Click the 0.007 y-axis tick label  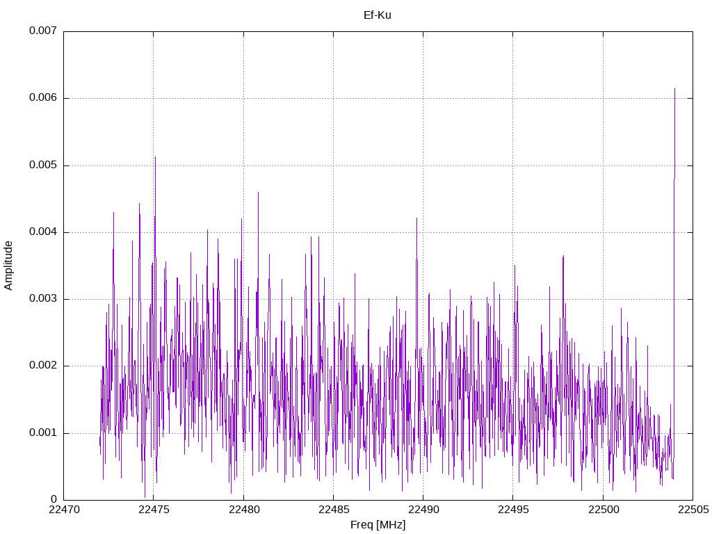[42, 31]
